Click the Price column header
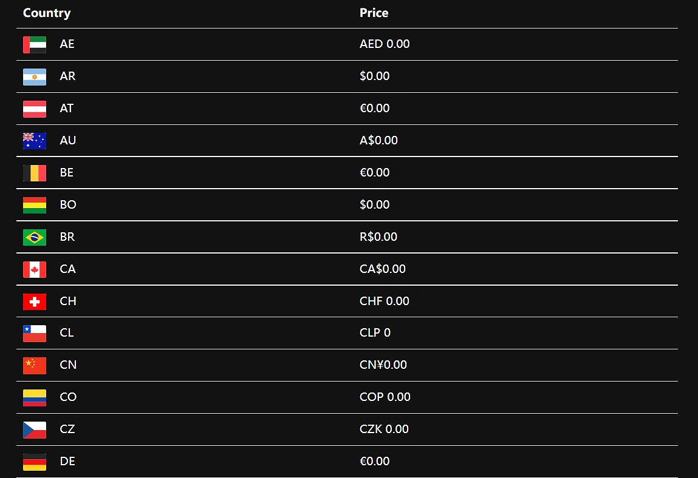Viewport: 698px width, 478px height. 374,13
